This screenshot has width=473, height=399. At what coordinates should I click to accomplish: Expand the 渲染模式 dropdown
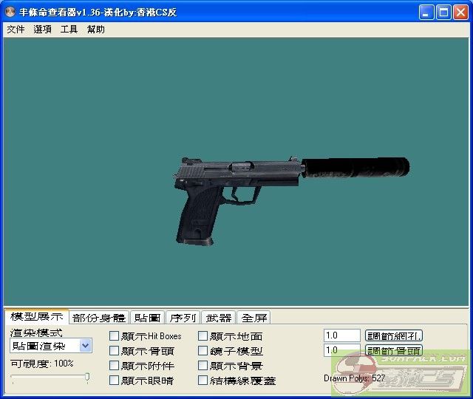[x=85, y=346]
